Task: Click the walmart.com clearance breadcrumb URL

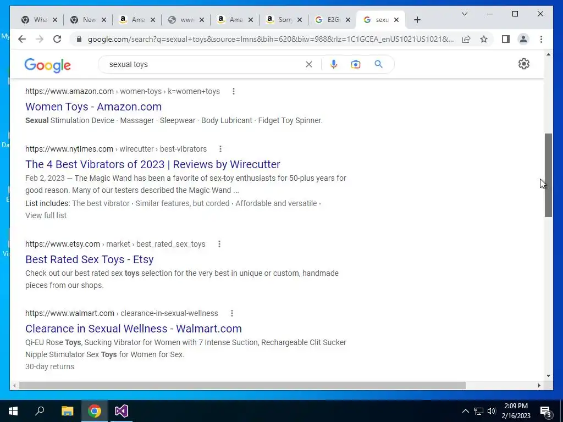Action: point(122,313)
